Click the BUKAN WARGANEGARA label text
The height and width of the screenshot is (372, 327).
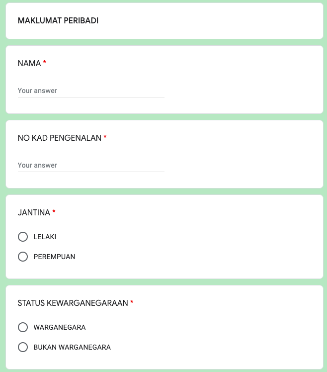(x=72, y=347)
